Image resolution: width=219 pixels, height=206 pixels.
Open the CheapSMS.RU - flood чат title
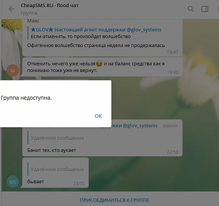[x=50, y=5]
